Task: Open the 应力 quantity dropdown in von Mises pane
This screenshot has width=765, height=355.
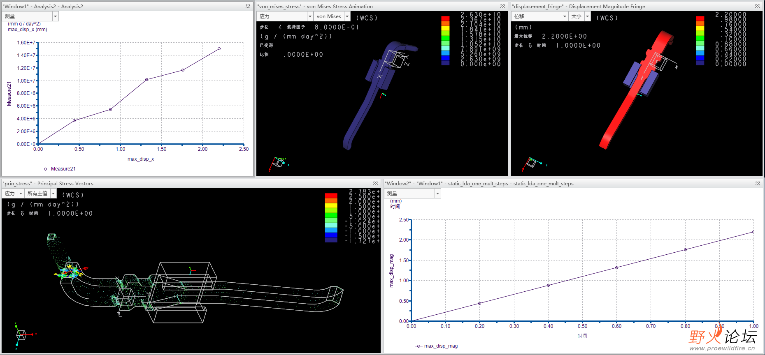Action: tap(310, 16)
